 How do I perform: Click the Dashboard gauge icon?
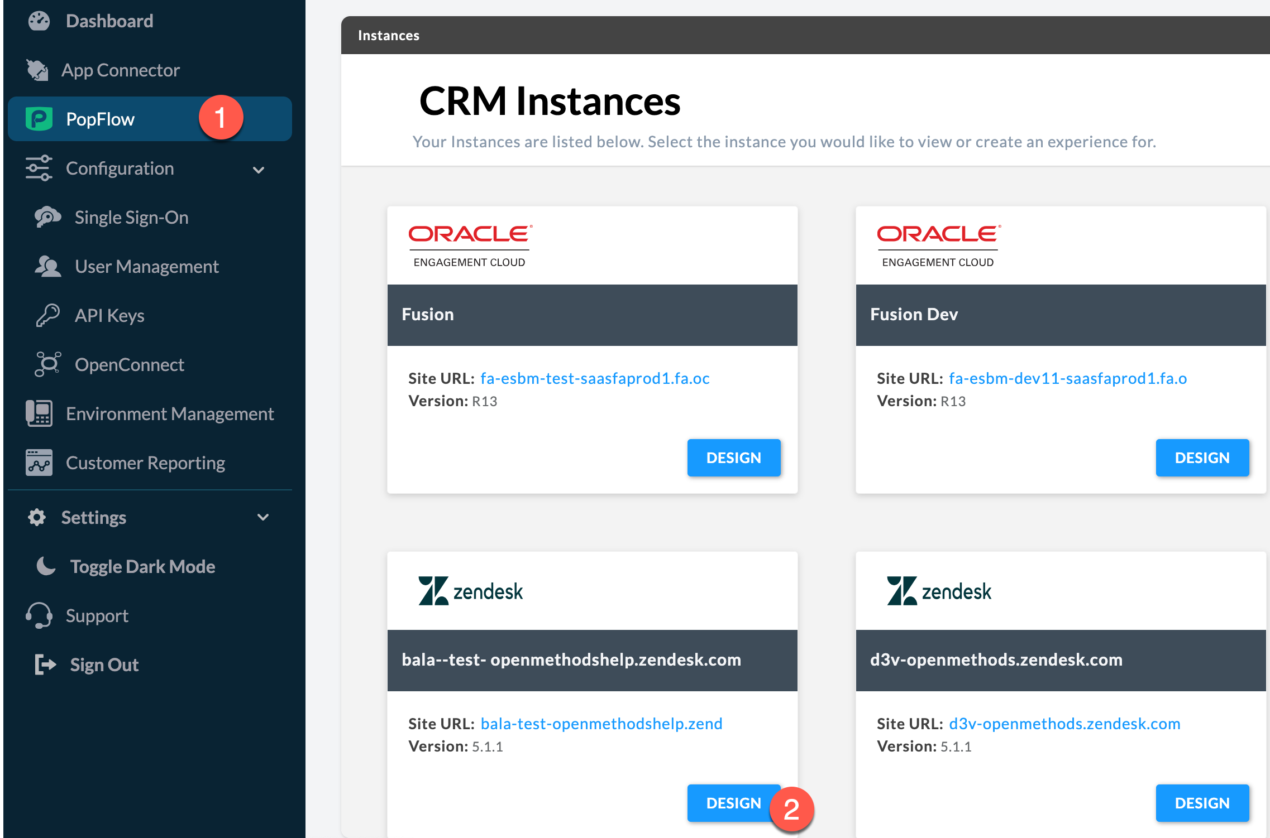click(x=39, y=21)
